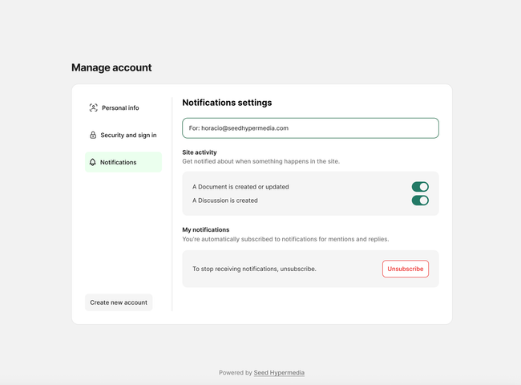Viewport: 521px width, 385px height.
Task: Click the bell icon beside Notifications
Action: 93,162
